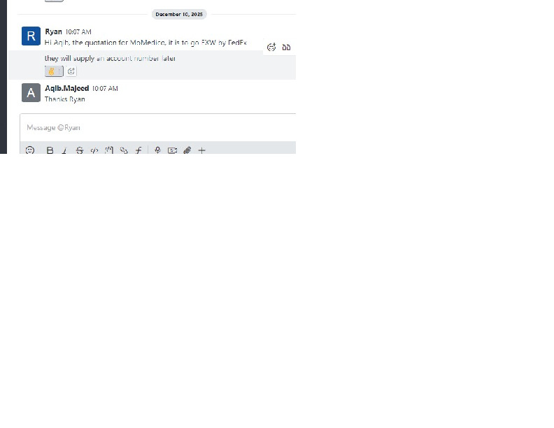Open the plus menu for more actions

click(201, 150)
